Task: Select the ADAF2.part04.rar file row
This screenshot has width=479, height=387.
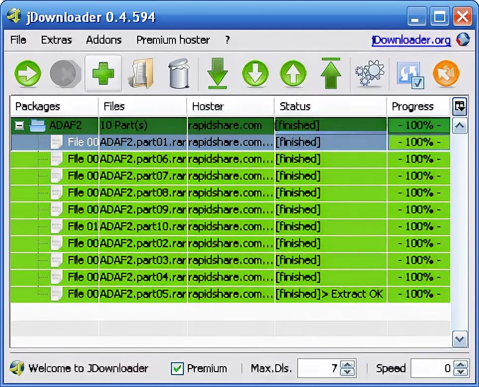Action: click(x=231, y=277)
